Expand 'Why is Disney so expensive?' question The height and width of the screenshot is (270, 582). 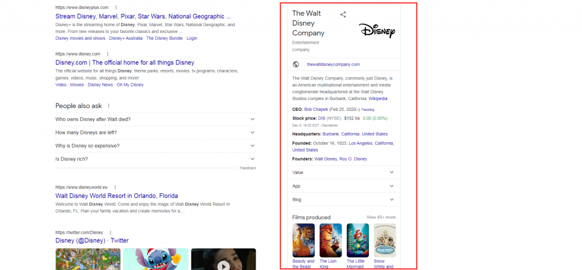(x=156, y=146)
